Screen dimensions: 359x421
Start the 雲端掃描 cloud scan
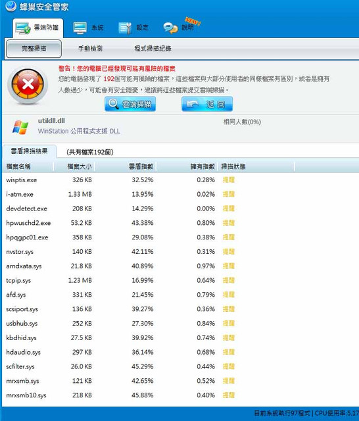click(x=130, y=104)
